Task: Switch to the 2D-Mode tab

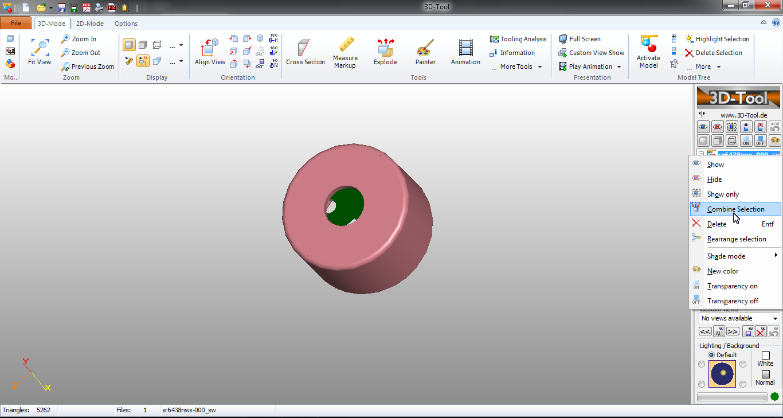Action: [89, 24]
